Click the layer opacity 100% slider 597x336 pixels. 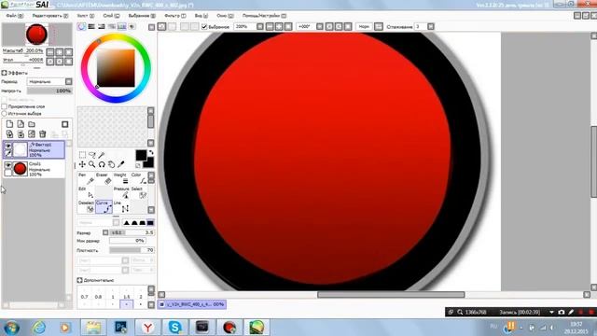(x=49, y=91)
